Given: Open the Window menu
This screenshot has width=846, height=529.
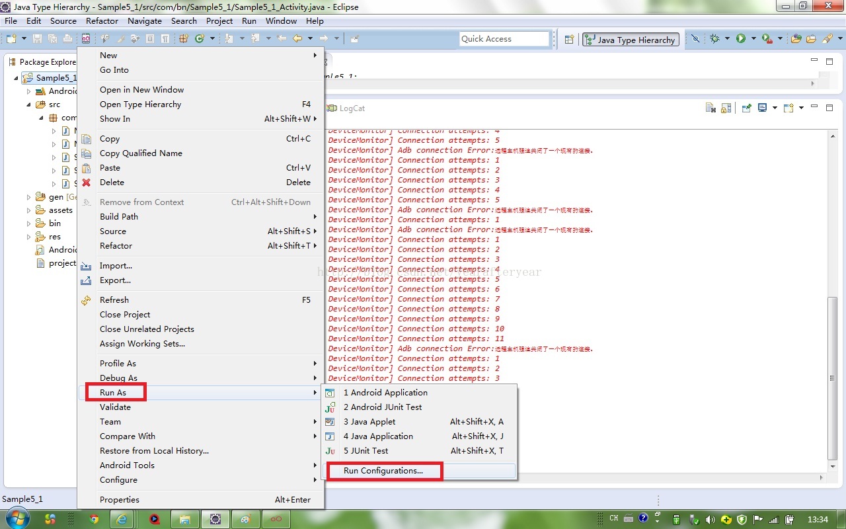Looking at the screenshot, I should 281,20.
